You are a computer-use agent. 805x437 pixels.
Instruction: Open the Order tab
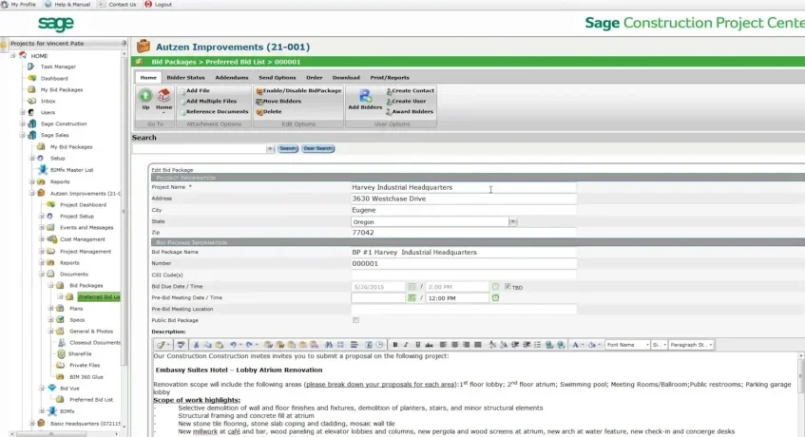point(315,78)
